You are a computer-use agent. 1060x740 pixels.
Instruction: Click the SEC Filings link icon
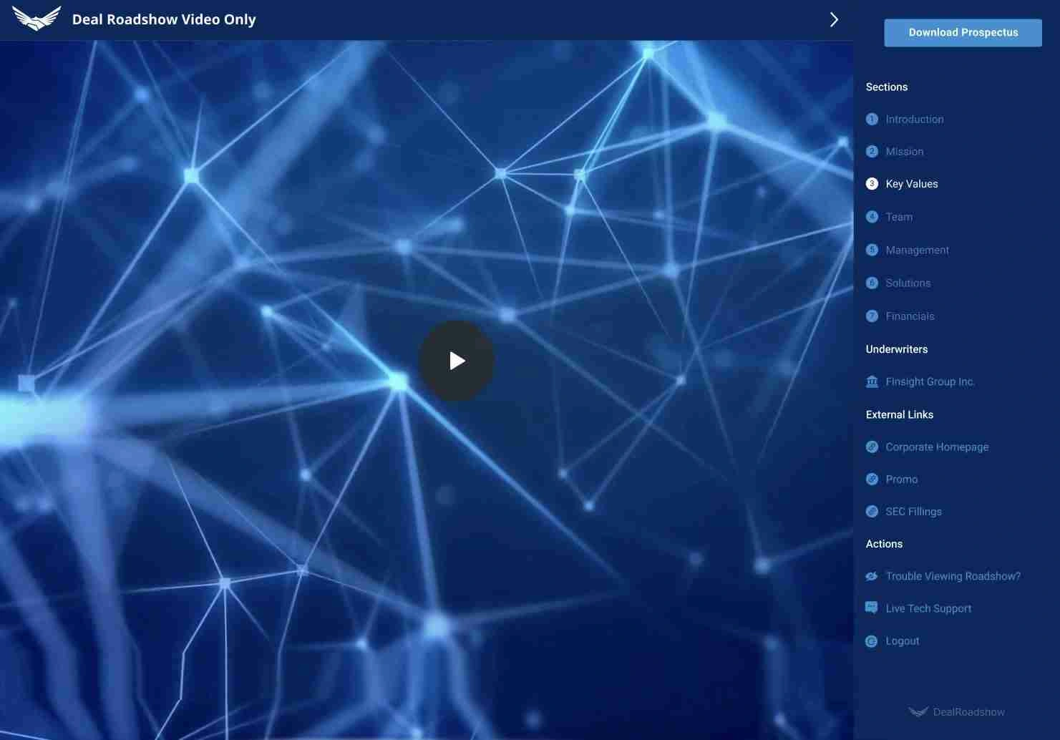tap(872, 512)
